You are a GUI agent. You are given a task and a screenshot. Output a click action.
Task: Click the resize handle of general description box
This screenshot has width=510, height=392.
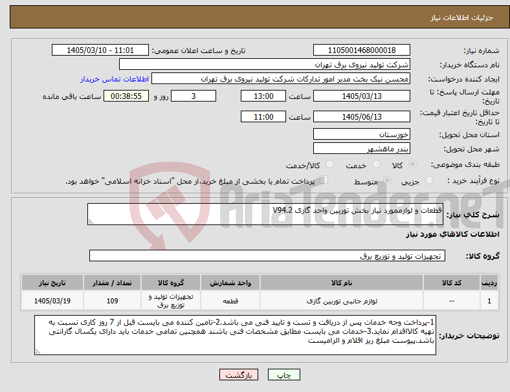(91, 222)
